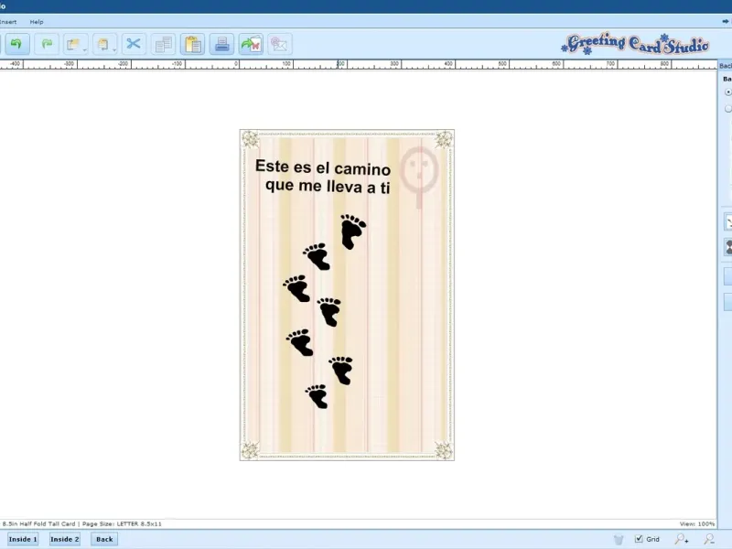732x549 pixels.
Task: Redo with the faded green arrow
Action: click(47, 44)
